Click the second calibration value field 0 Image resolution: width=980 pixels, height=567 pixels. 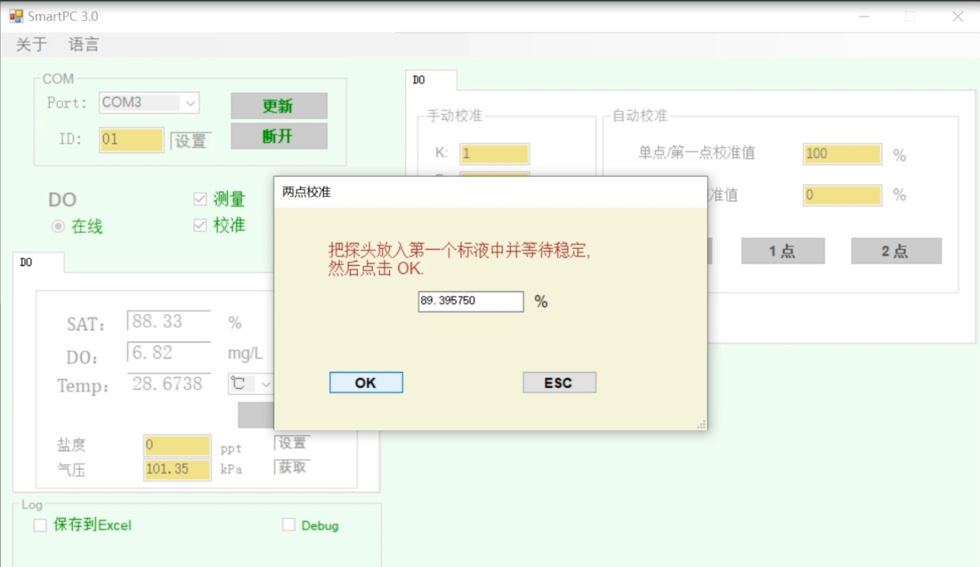(842, 195)
